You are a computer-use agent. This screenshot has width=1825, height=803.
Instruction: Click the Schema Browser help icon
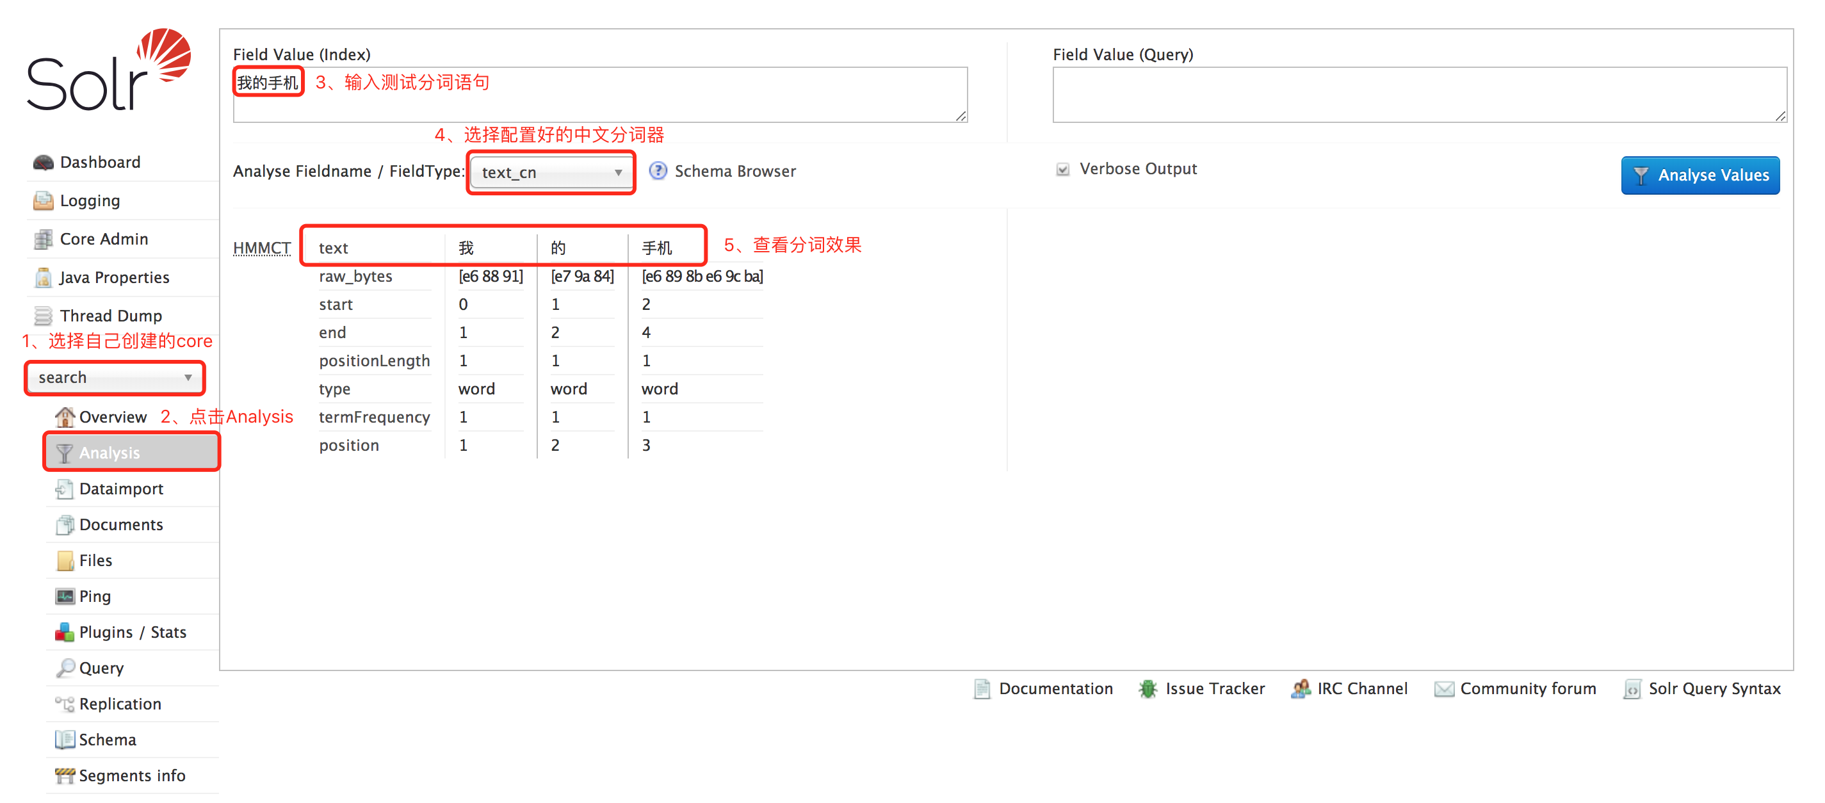coord(658,171)
